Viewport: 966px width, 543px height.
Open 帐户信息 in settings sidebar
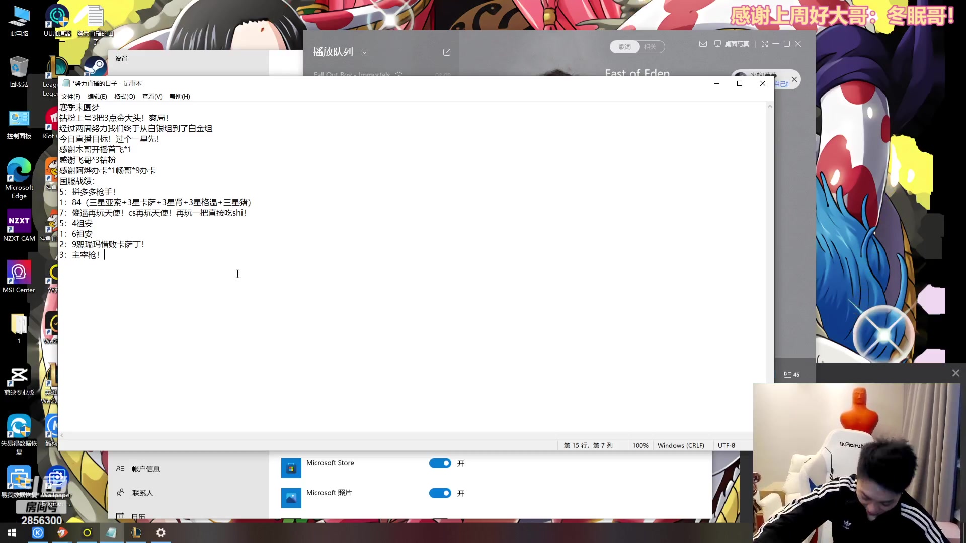point(145,469)
